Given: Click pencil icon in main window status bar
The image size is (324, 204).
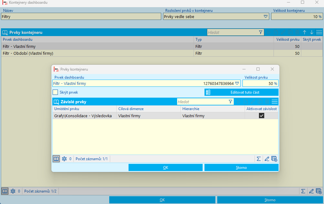Looking at the screenshot, I should [x=312, y=191].
